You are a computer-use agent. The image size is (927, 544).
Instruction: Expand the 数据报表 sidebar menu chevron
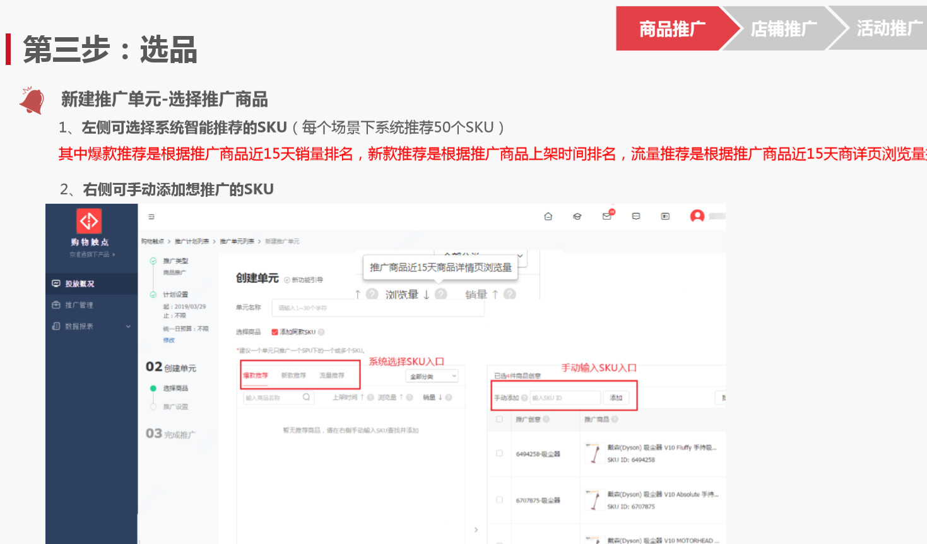128,326
